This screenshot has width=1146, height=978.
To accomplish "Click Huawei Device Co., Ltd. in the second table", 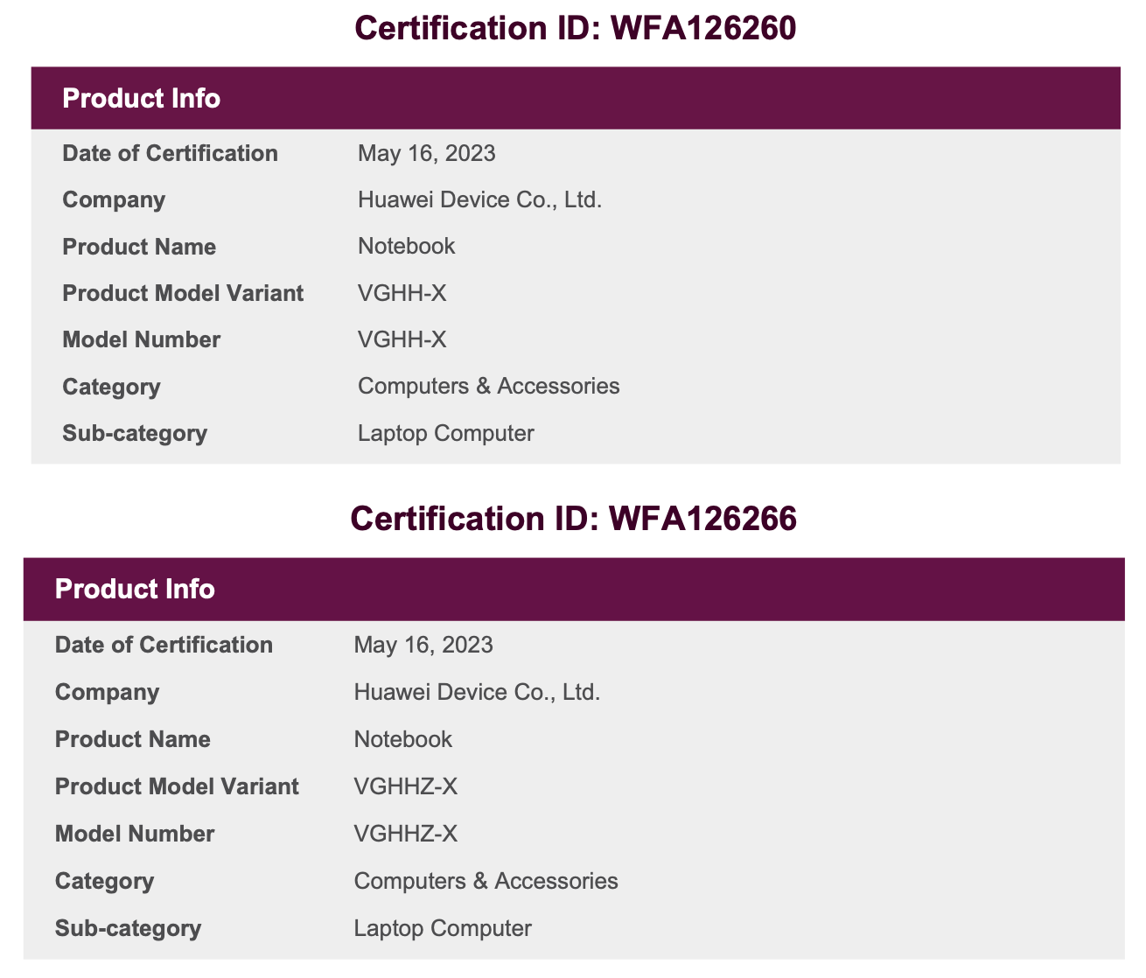I will pyautogui.click(x=477, y=693).
